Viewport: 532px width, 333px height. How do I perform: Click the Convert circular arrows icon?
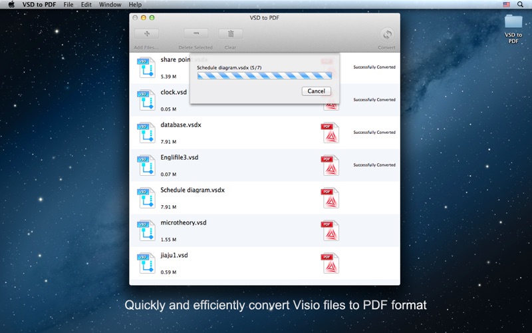[387, 35]
